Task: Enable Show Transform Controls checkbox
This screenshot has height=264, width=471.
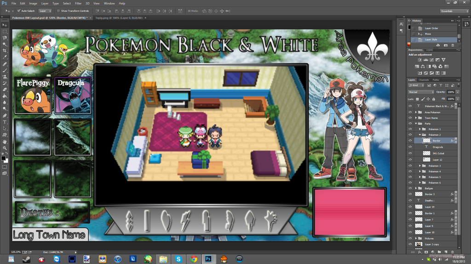Action: [58, 11]
